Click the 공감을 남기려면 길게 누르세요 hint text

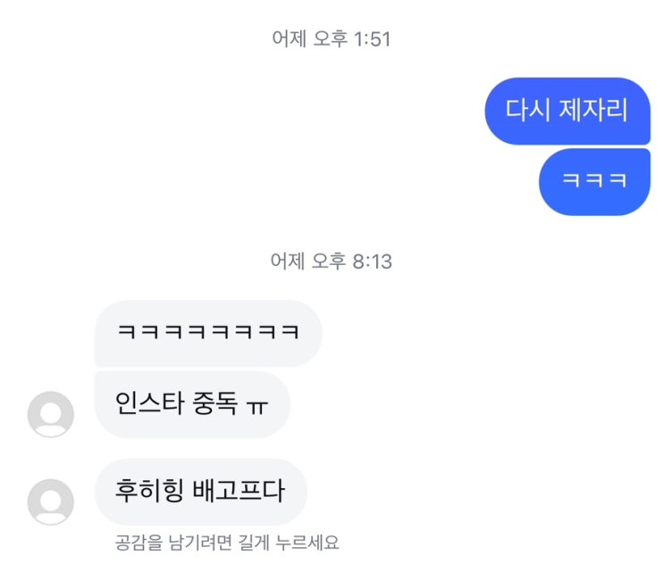coord(227,542)
